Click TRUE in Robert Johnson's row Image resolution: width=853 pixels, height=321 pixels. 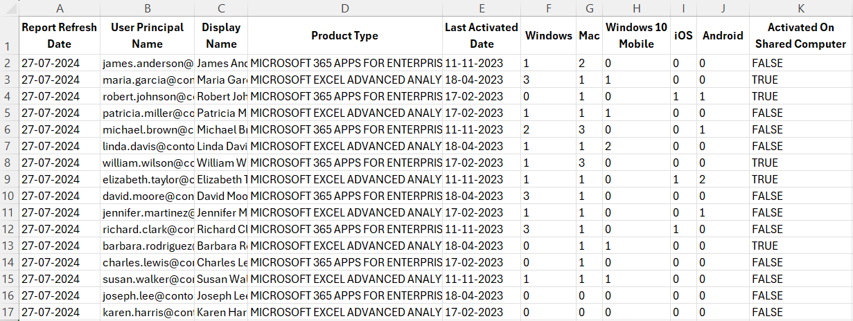(x=800, y=96)
